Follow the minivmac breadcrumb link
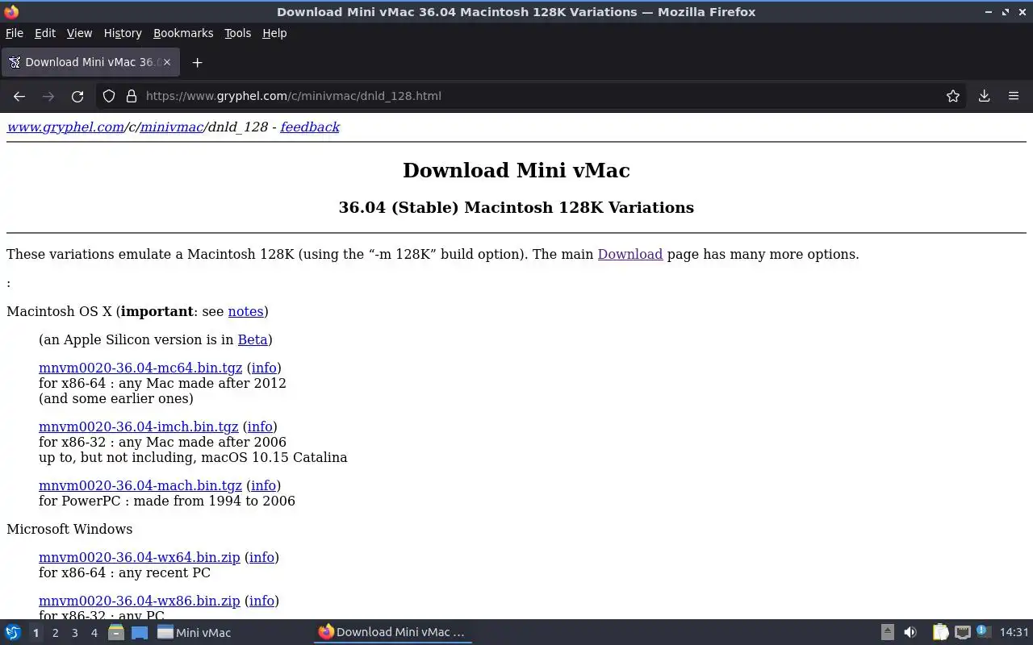This screenshot has width=1033, height=645. pyautogui.click(x=171, y=127)
